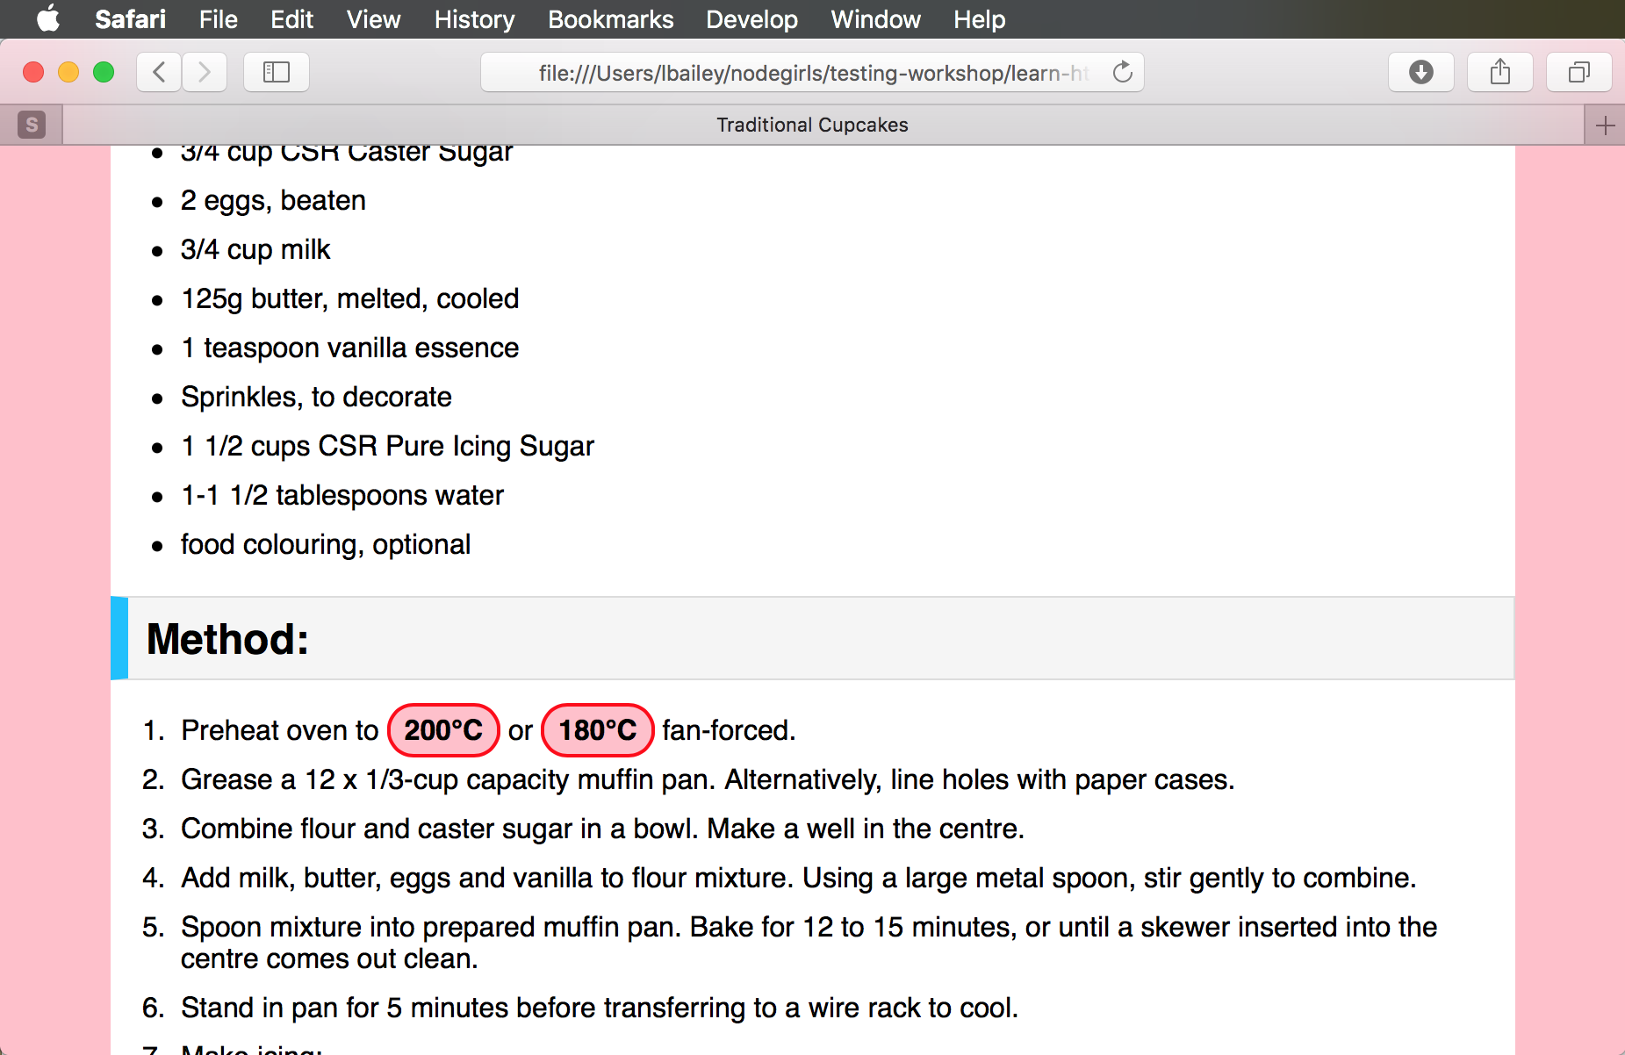Click the address bar URL field
1625x1055 pixels.
(812, 72)
